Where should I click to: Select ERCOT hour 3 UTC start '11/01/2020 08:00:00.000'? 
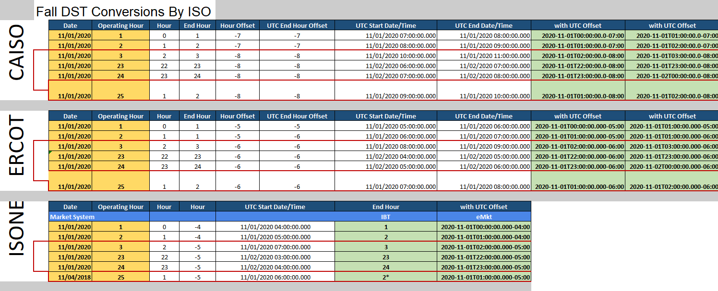(x=386, y=146)
